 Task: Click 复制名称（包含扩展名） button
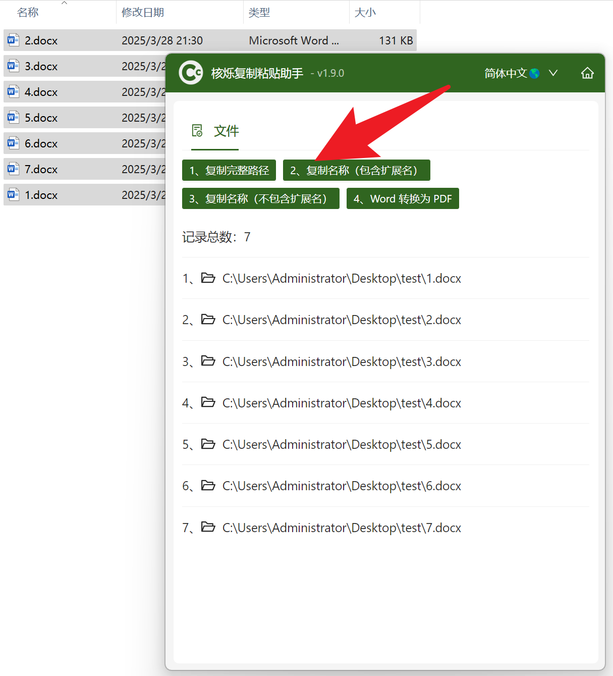point(356,171)
